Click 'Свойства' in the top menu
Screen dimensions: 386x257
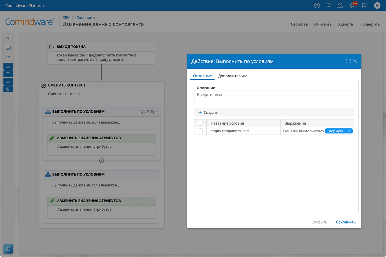click(299, 24)
